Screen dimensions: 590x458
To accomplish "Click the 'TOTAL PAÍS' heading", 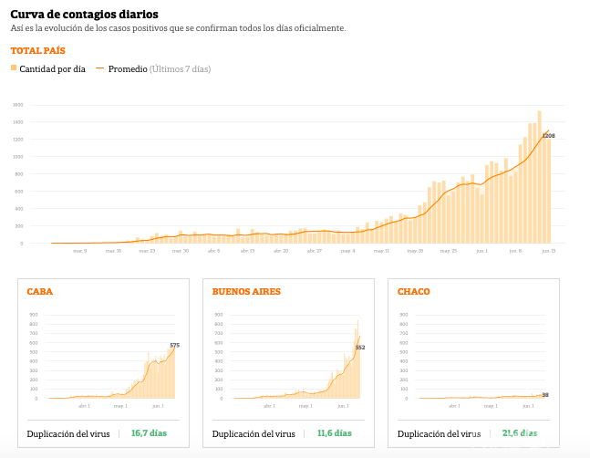I will pos(37,50).
